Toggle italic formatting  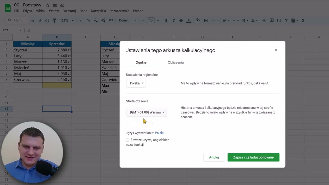[x=173, y=21]
